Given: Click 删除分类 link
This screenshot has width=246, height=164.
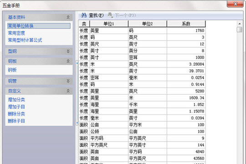Looking at the screenshot, I should click(x=16, y=114).
